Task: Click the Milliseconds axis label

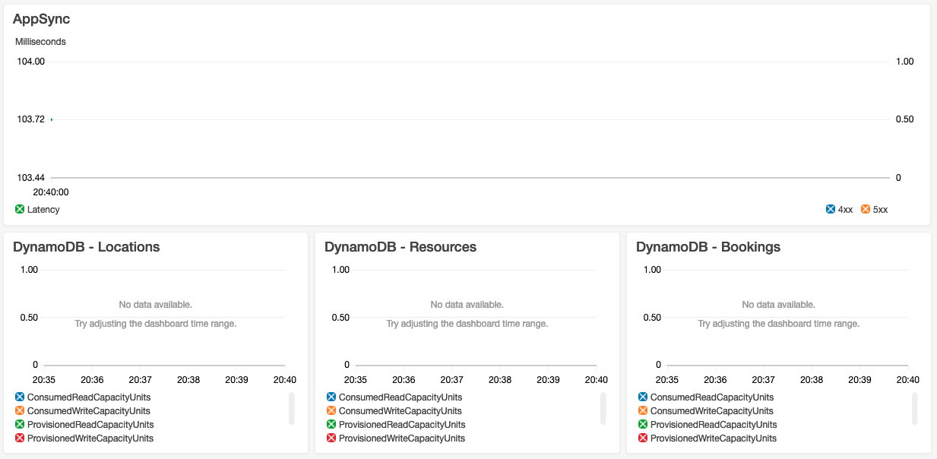Action: pyautogui.click(x=40, y=42)
